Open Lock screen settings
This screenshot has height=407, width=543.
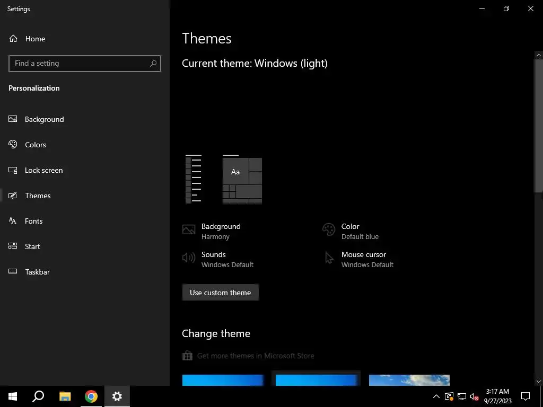pos(85,170)
